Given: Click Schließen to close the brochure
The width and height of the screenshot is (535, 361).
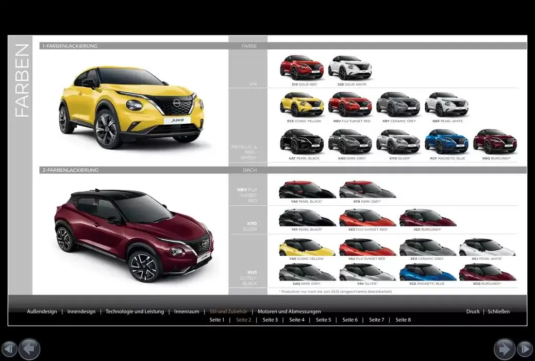Looking at the screenshot, I should click(498, 311).
